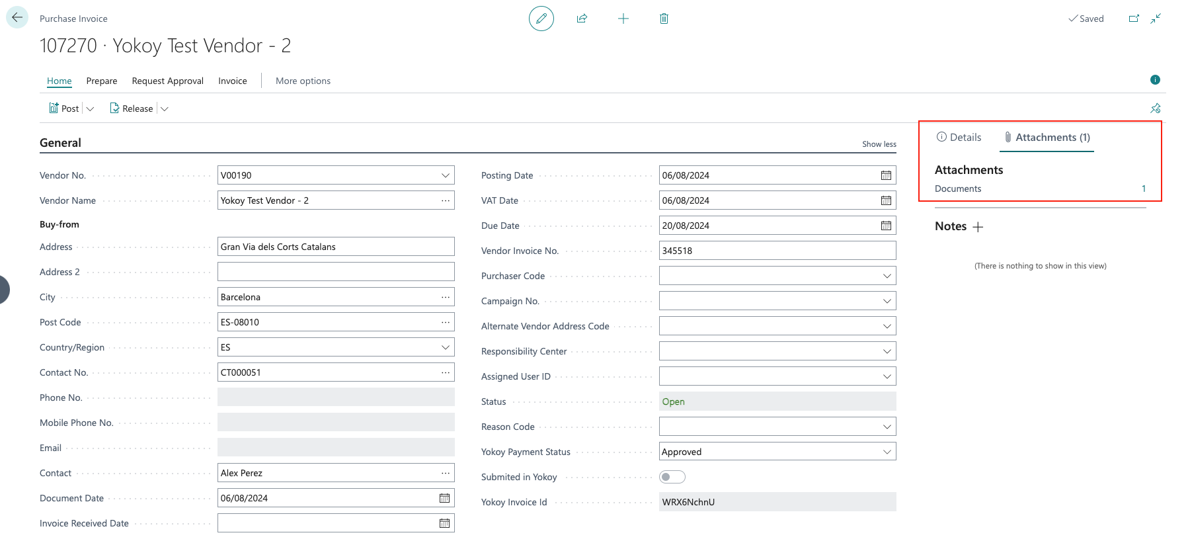
Task: Expand the Assigned User ID dropdown
Action: tap(887, 376)
